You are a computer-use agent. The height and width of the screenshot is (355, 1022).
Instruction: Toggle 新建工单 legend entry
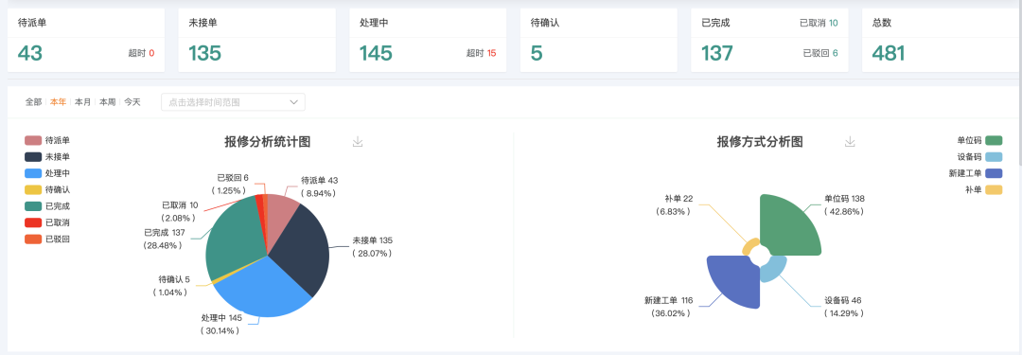coord(976,173)
